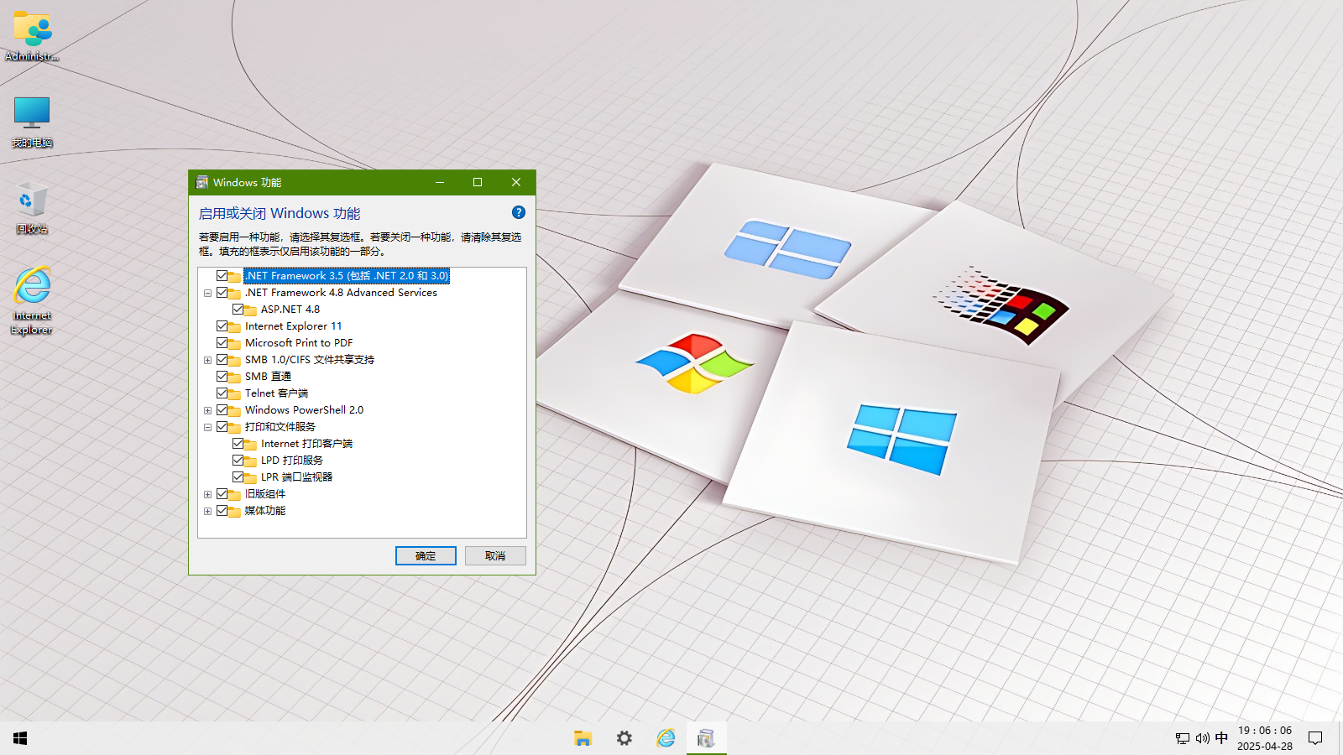The image size is (1343, 755).
Task: Maximize the Windows 功能 dialog
Action: (x=478, y=182)
